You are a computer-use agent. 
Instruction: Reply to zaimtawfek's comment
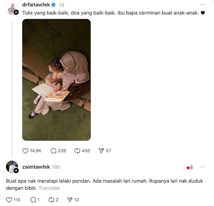pos(33,200)
